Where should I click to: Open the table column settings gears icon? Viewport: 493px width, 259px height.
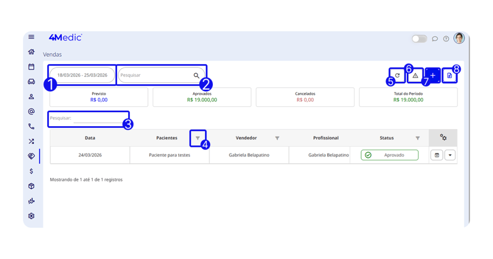point(443,138)
